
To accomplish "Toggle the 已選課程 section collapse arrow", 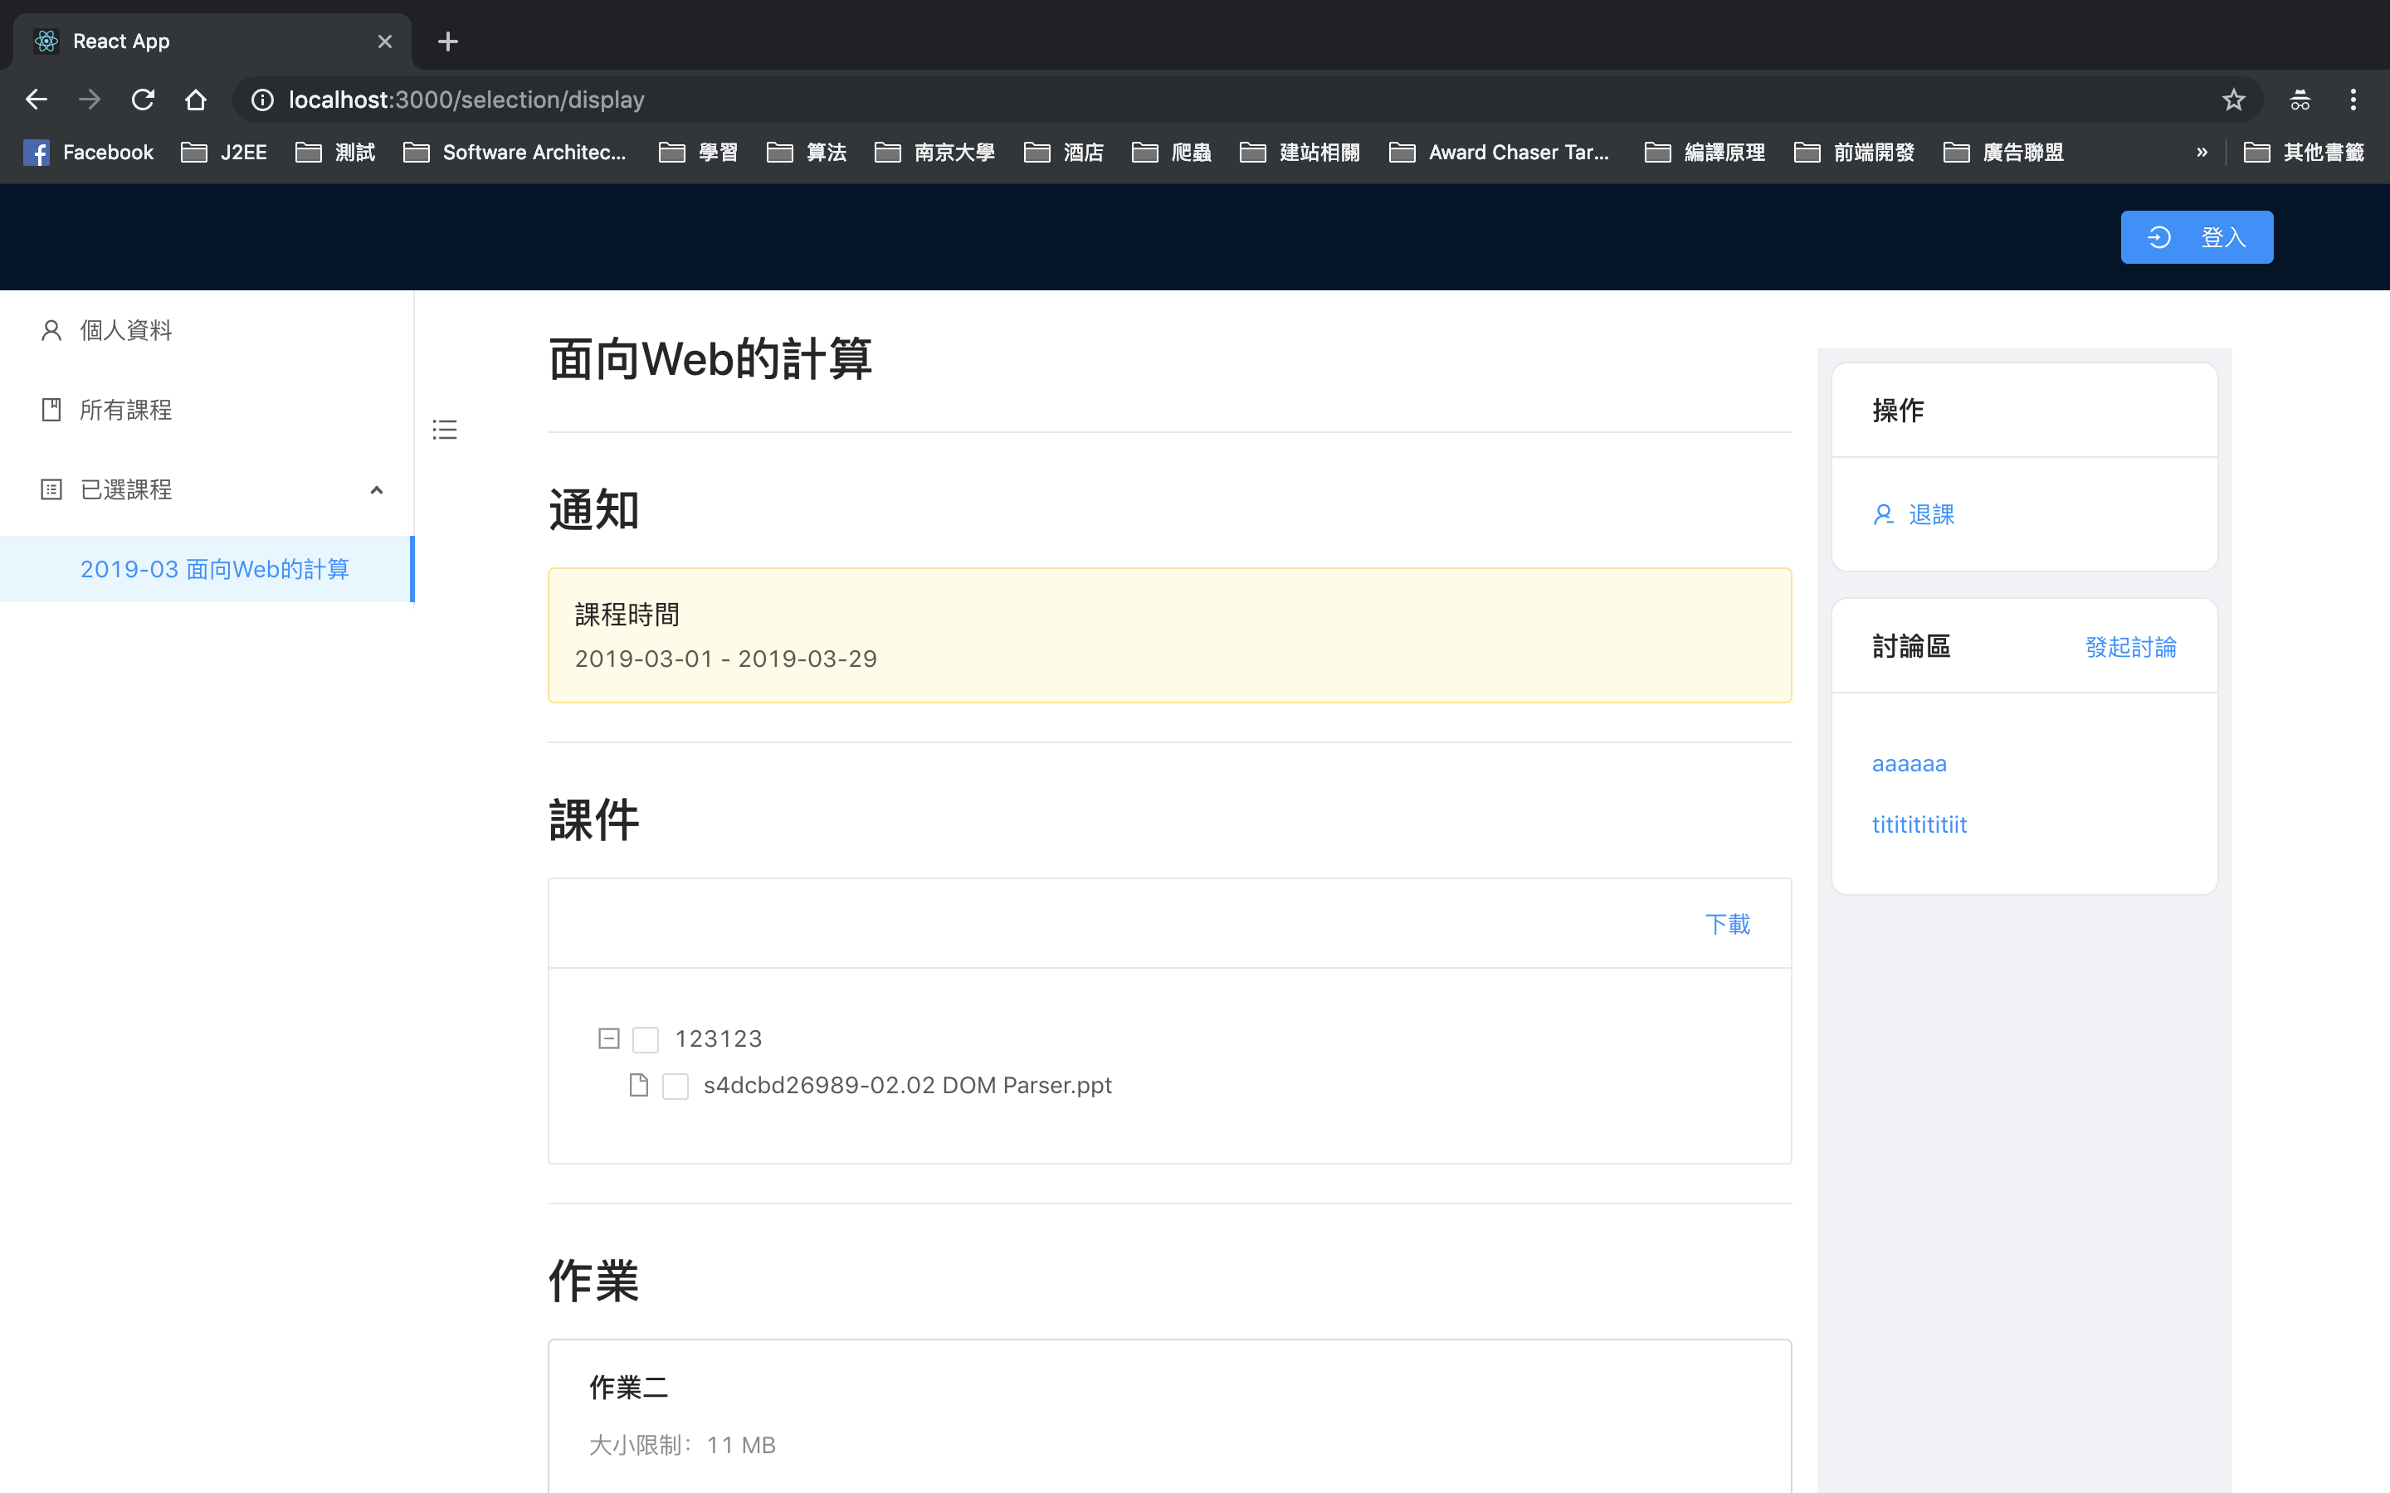I will (x=375, y=490).
